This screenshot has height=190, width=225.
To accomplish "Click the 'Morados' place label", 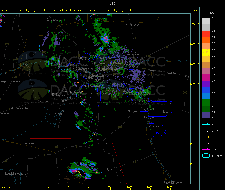I will [29, 143].
